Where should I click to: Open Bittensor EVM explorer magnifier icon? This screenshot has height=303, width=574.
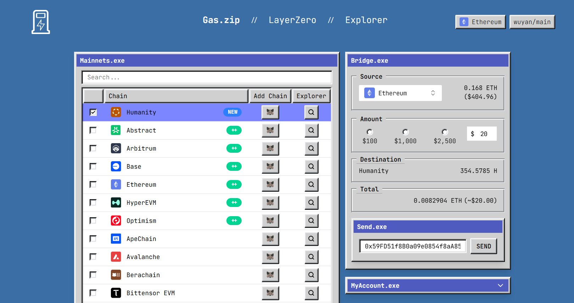311,293
